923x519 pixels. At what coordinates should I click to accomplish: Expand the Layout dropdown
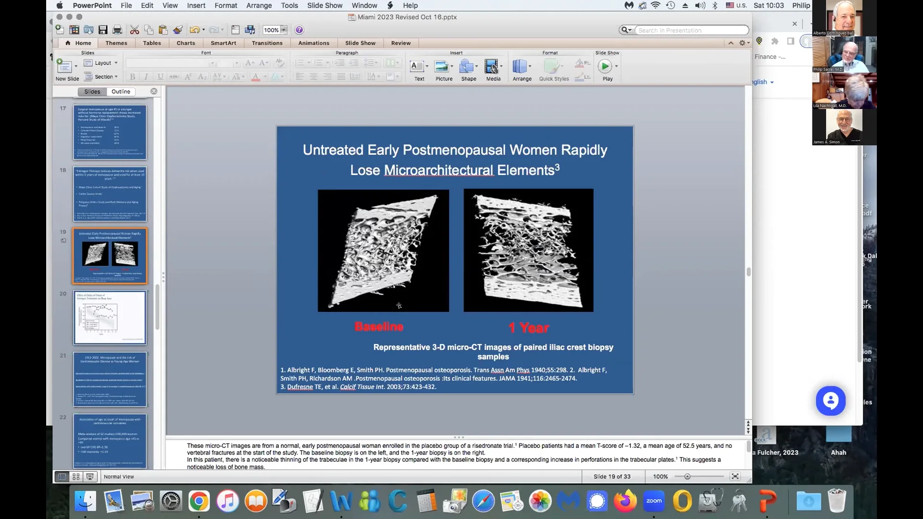pyautogui.click(x=101, y=63)
